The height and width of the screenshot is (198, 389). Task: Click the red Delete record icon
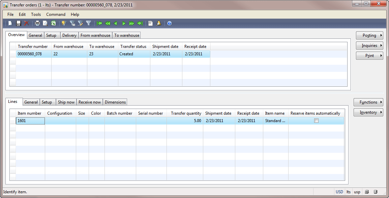pos(27,23)
